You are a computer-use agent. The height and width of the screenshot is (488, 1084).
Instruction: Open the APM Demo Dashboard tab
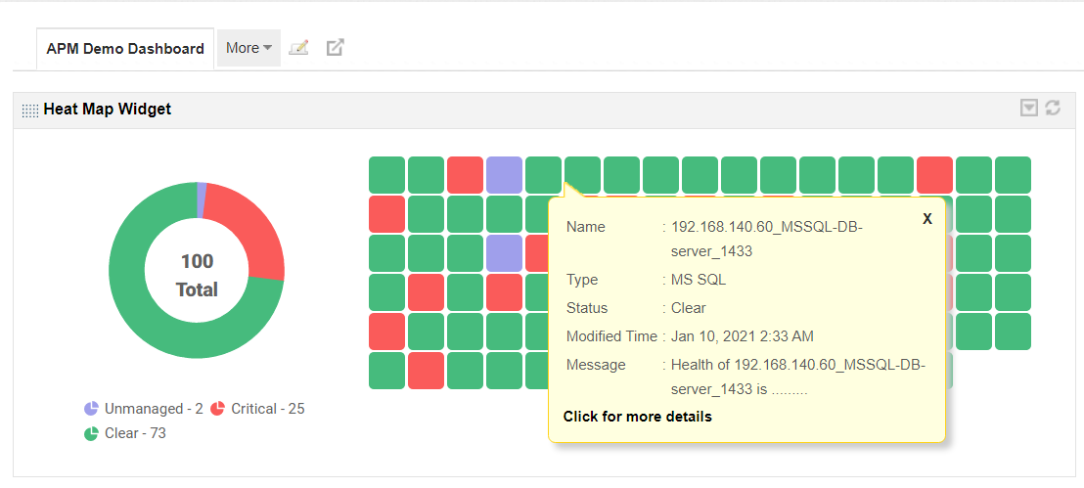pos(125,49)
